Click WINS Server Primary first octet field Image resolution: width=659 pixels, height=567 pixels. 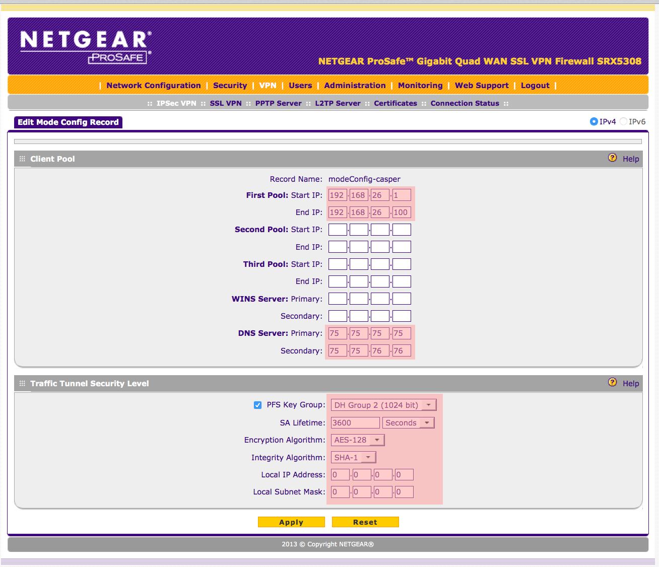click(x=338, y=299)
